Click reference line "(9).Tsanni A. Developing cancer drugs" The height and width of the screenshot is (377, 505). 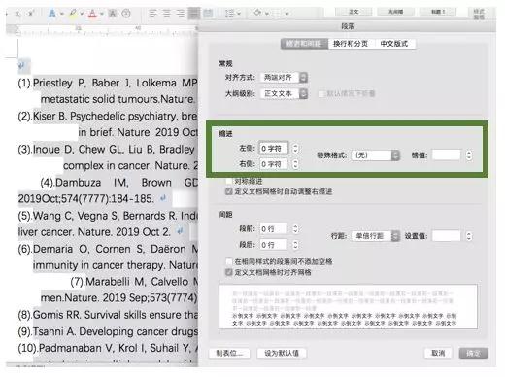[x=108, y=331]
